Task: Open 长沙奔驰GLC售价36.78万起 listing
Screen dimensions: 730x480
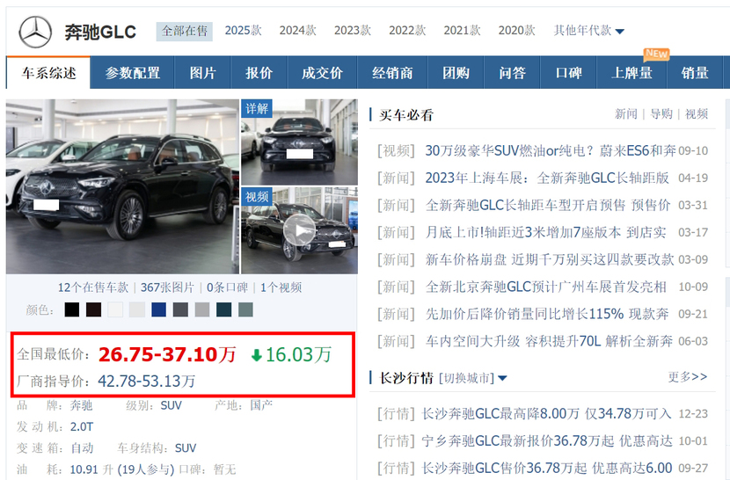Action: 547,468
